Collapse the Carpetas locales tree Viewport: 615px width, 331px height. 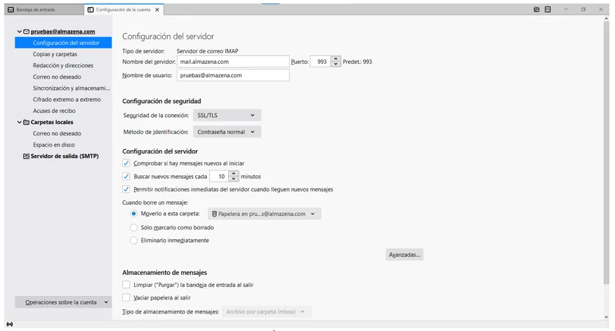19,122
